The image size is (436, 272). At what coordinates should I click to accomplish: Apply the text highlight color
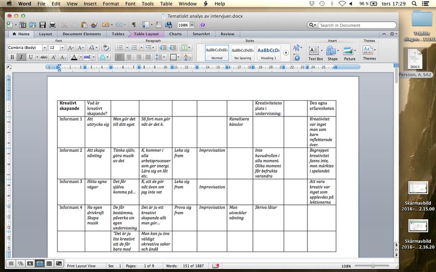coord(87,57)
